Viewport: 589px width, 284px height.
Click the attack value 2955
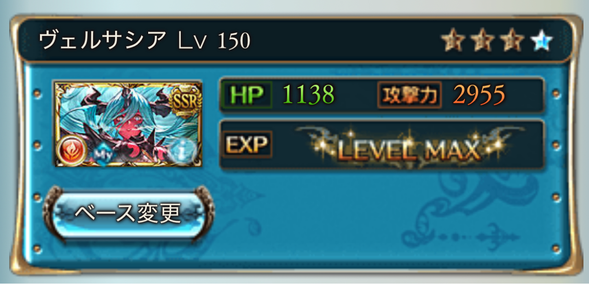pyautogui.click(x=479, y=95)
